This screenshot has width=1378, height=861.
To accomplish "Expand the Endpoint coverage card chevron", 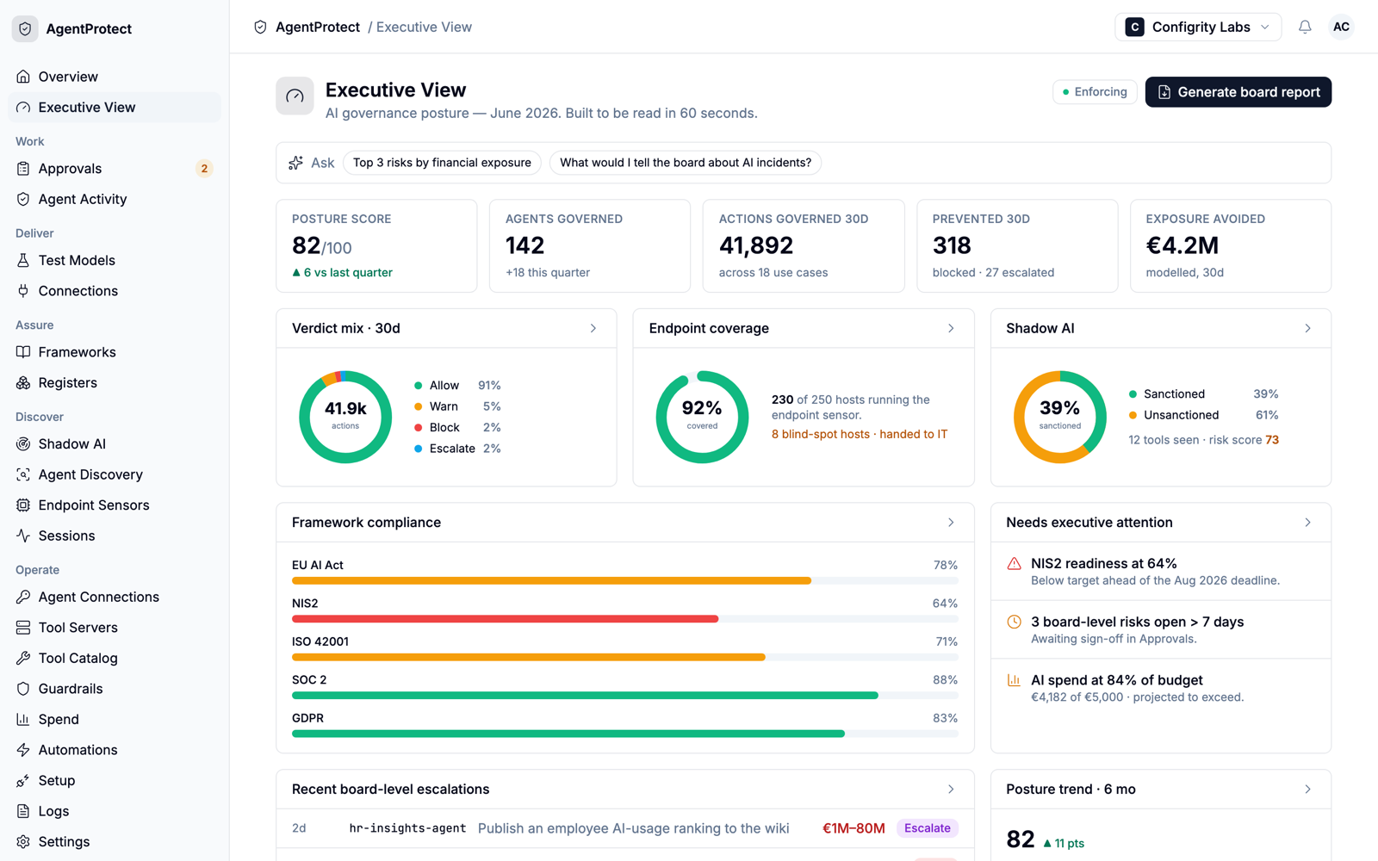I will pyautogui.click(x=951, y=328).
